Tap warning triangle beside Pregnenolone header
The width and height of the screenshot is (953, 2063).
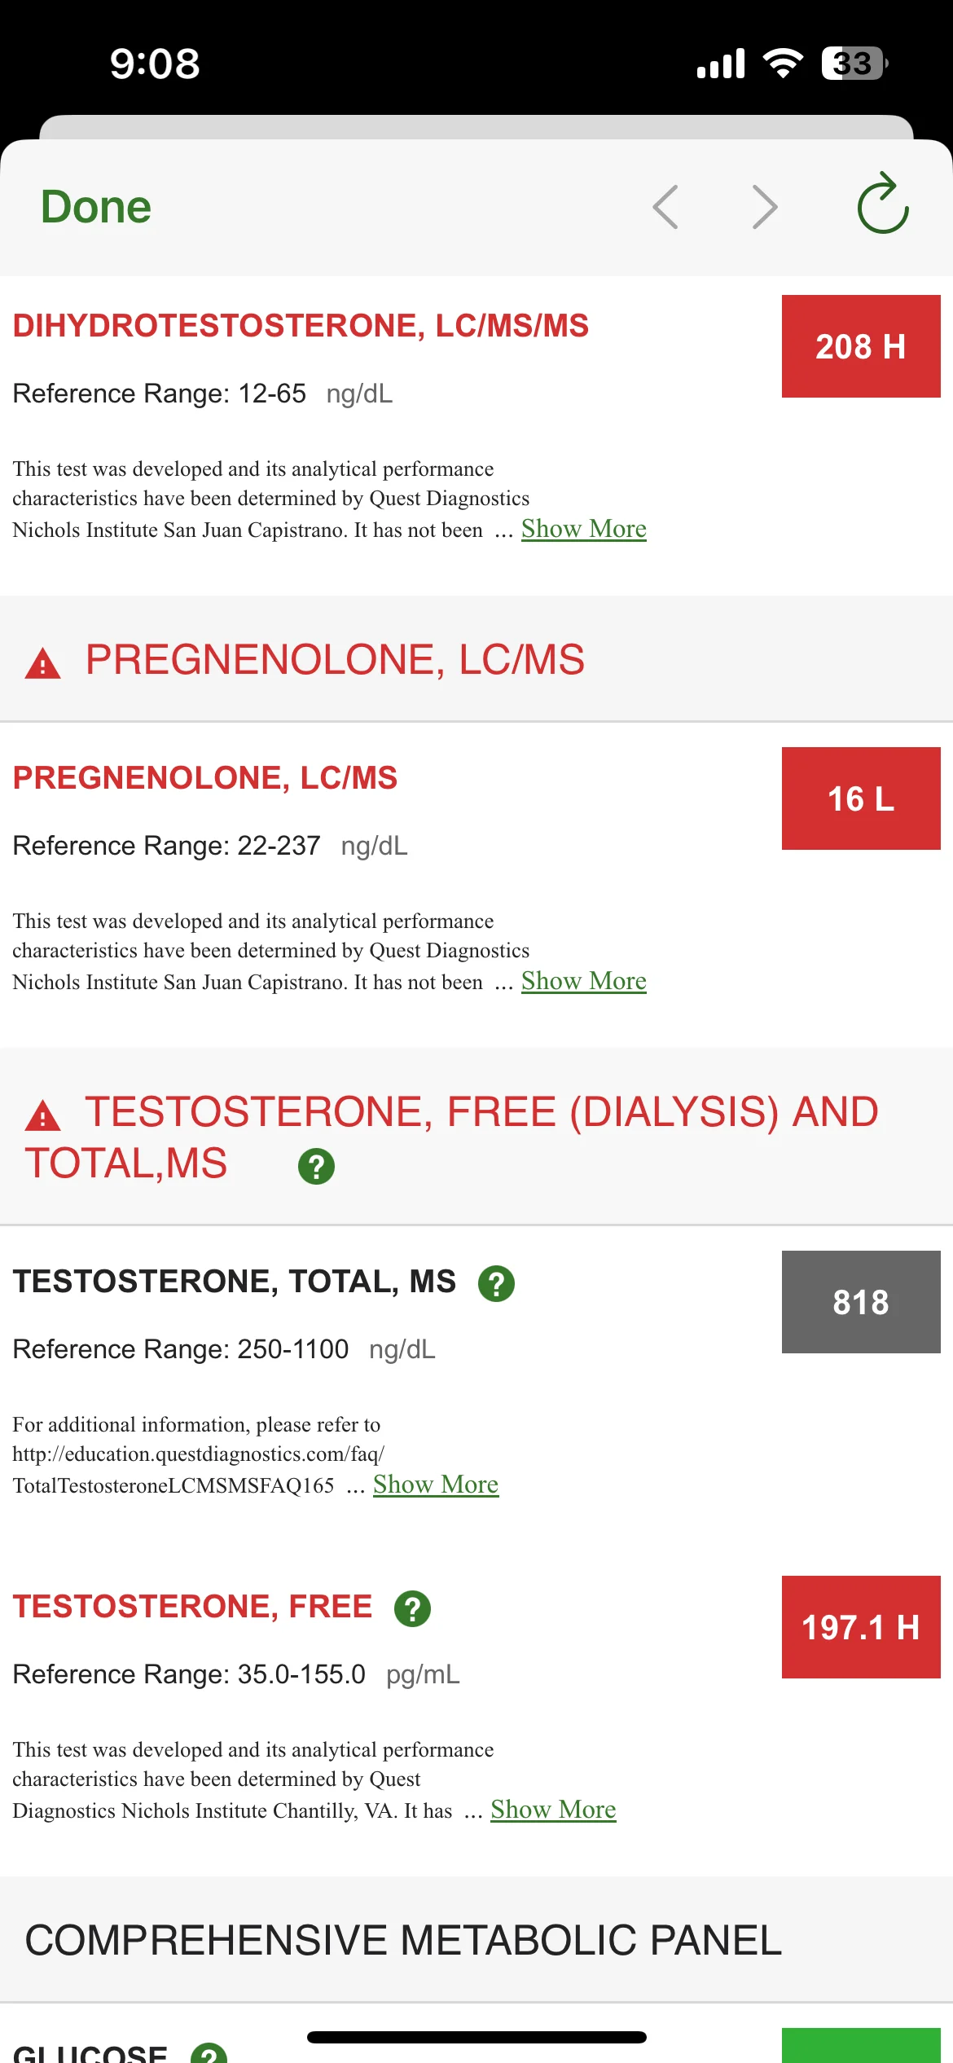42,663
